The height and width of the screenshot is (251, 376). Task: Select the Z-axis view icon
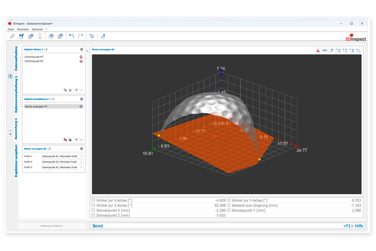[x=352, y=50]
